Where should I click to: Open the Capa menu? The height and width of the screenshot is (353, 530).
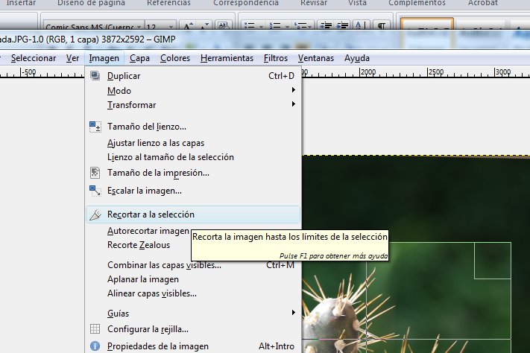coord(139,58)
